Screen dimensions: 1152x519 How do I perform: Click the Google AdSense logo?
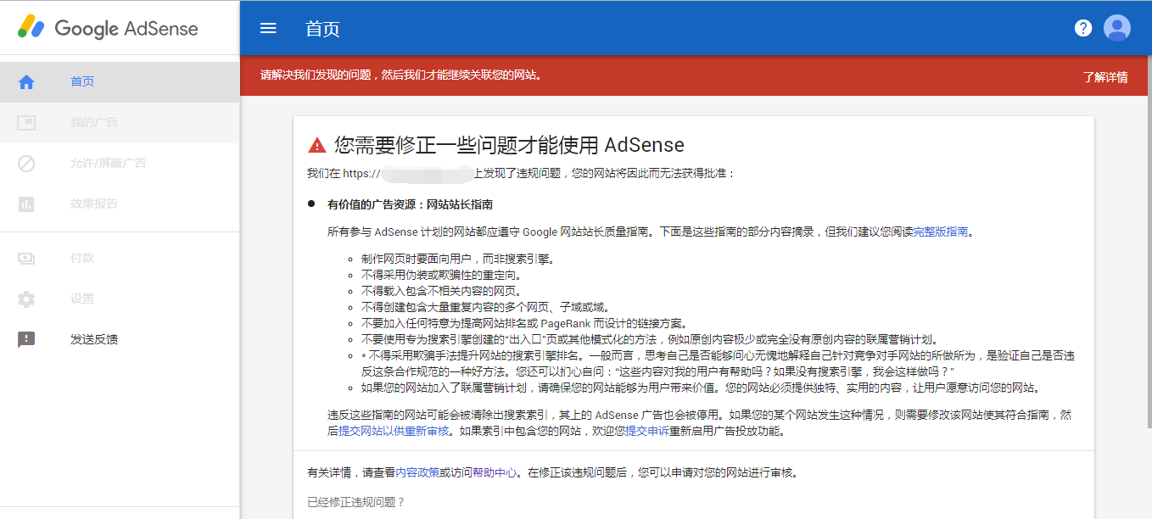tap(108, 28)
